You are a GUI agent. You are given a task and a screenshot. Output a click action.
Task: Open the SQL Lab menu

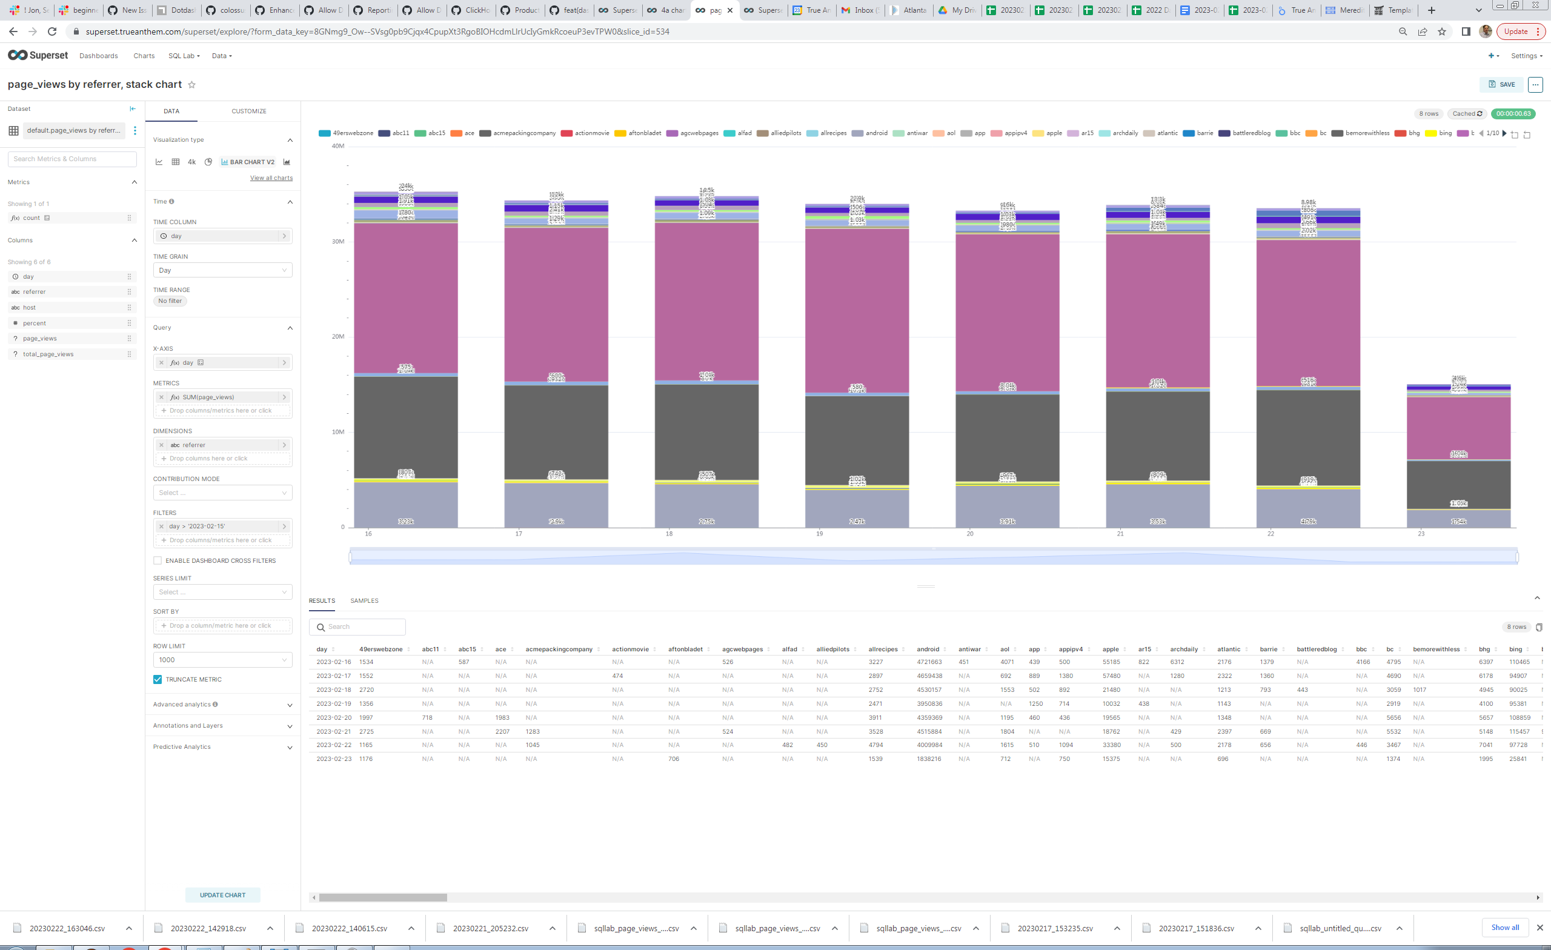click(181, 55)
